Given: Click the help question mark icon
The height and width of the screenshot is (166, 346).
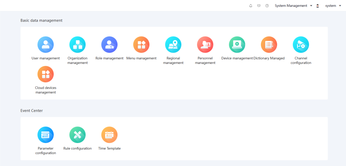Looking at the screenshot, I should pyautogui.click(x=267, y=6).
